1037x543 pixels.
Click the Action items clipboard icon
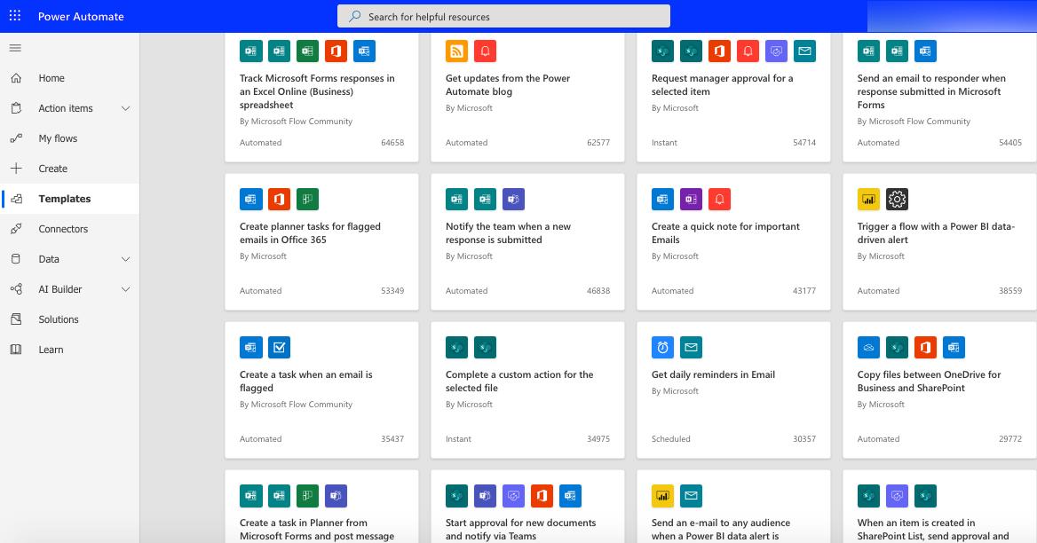click(x=17, y=108)
